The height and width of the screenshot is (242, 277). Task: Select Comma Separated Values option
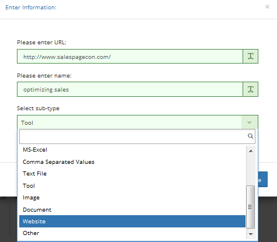(x=132, y=162)
